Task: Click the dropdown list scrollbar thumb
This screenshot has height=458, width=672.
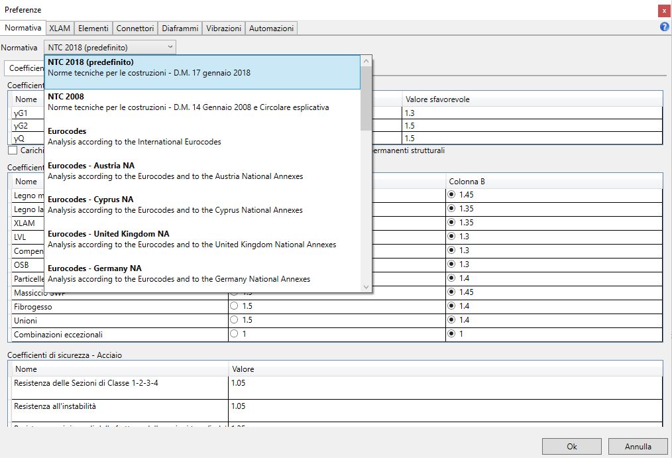Action: pos(366,98)
